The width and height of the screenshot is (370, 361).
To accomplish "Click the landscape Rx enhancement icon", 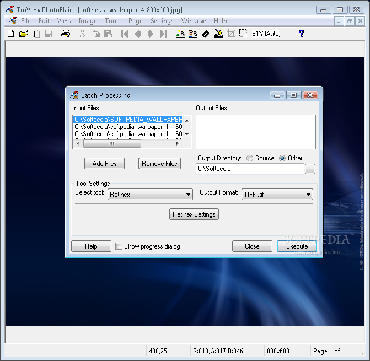I will tap(180, 34).
